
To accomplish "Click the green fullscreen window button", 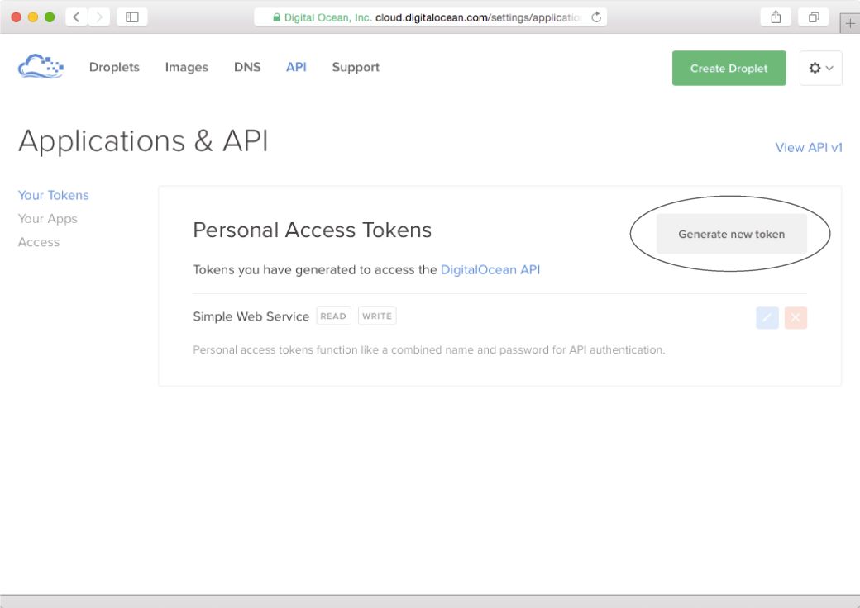I will click(50, 17).
